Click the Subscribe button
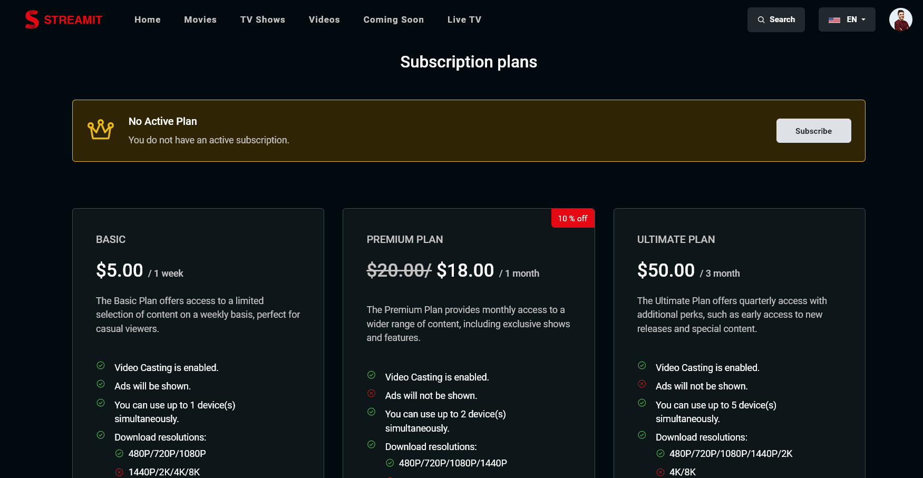This screenshot has height=478, width=923. (813, 131)
